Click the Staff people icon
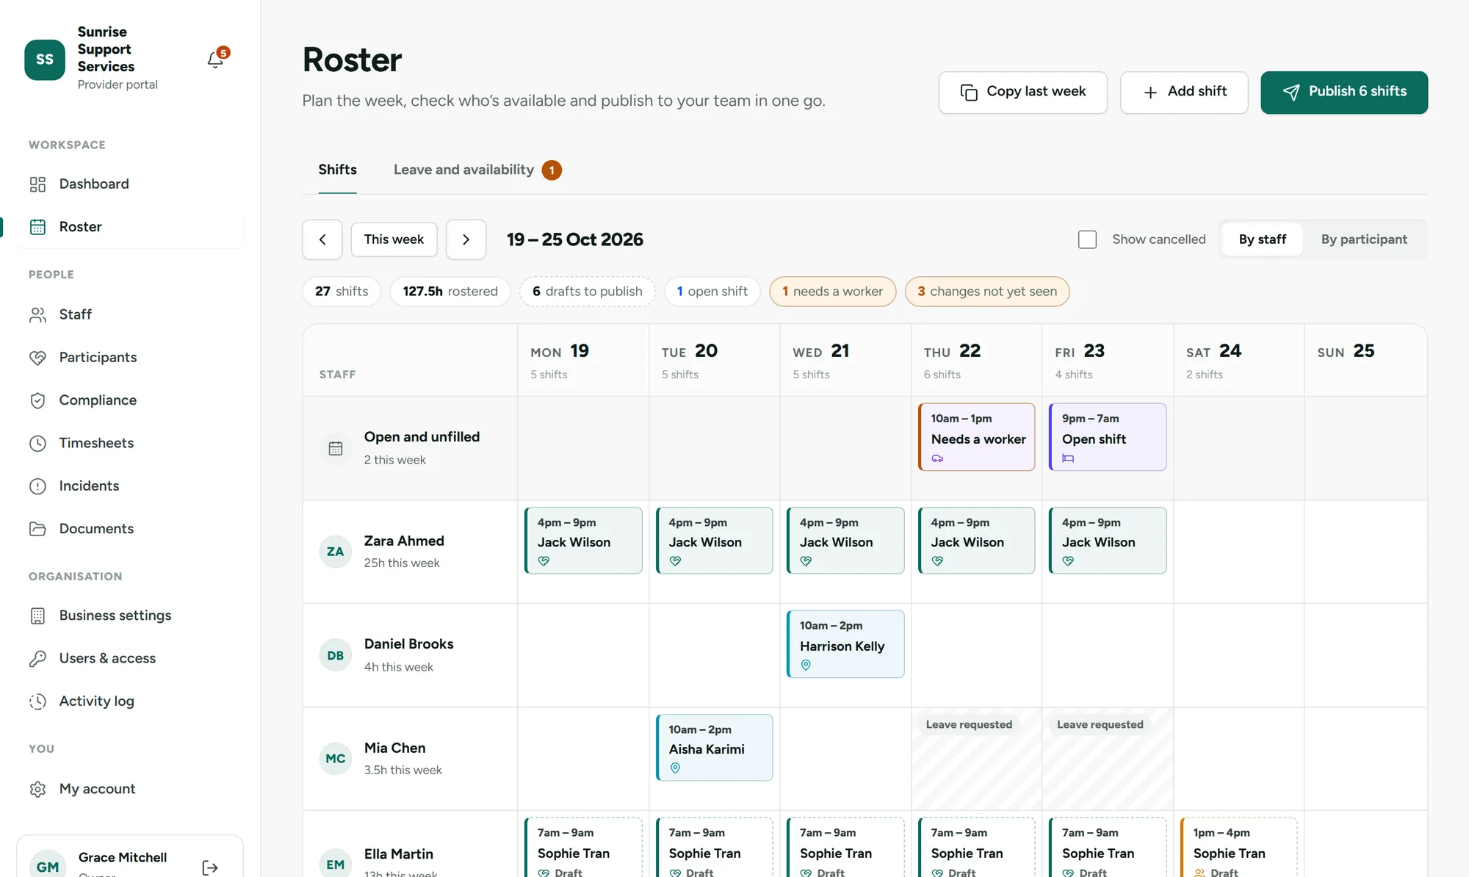This screenshot has height=877, width=1469. pos(37,314)
